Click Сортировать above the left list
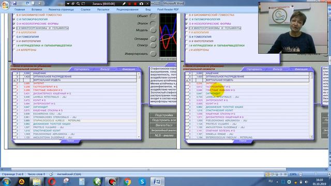Viewport: 331px width, 186px height. [x=82, y=69]
